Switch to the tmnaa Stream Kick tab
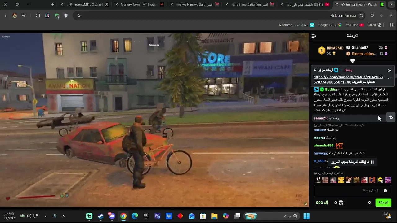 pos(359,4)
